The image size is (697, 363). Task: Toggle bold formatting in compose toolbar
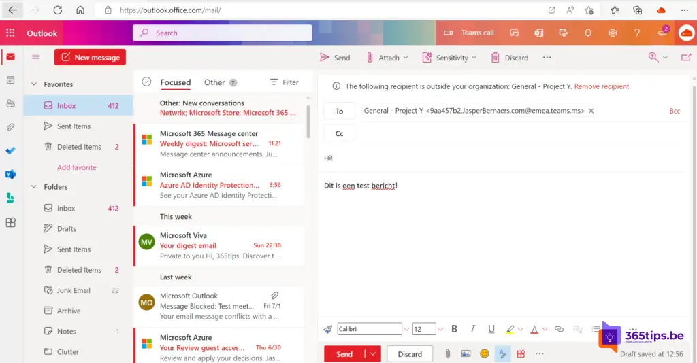coord(455,329)
